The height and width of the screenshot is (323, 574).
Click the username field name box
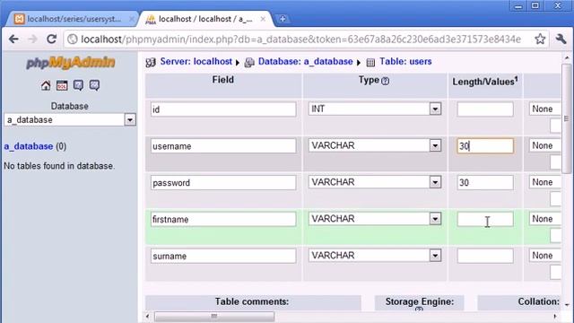[223, 146]
